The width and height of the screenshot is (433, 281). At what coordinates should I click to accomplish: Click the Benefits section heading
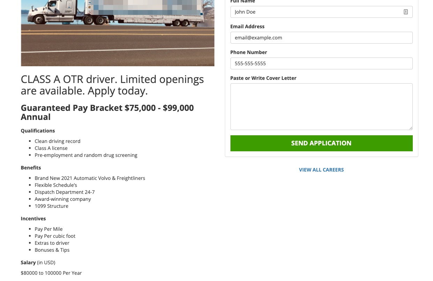coord(31,168)
